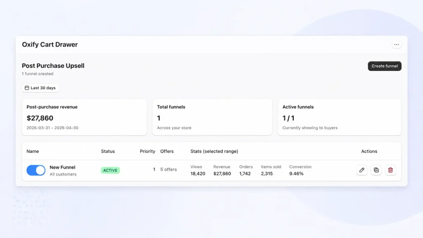
Task: Click the date range 2026-03-31 – 2026-04-30
Action: coord(52,128)
